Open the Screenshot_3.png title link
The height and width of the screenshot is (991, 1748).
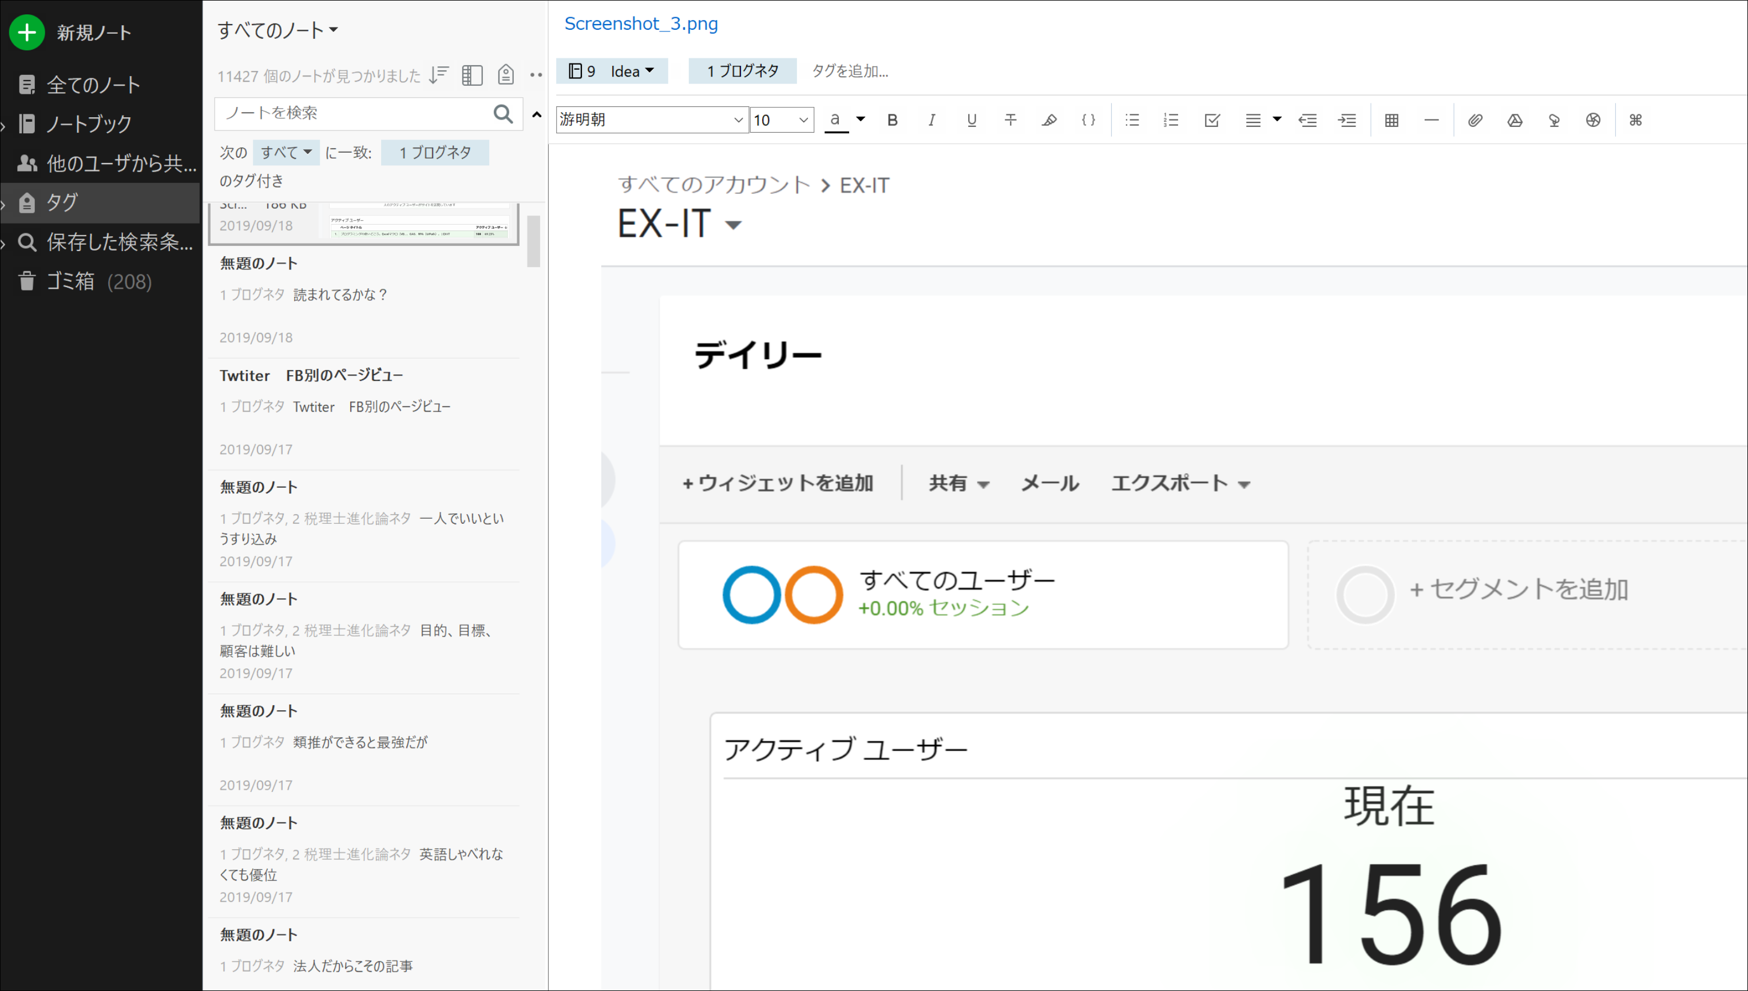641,24
